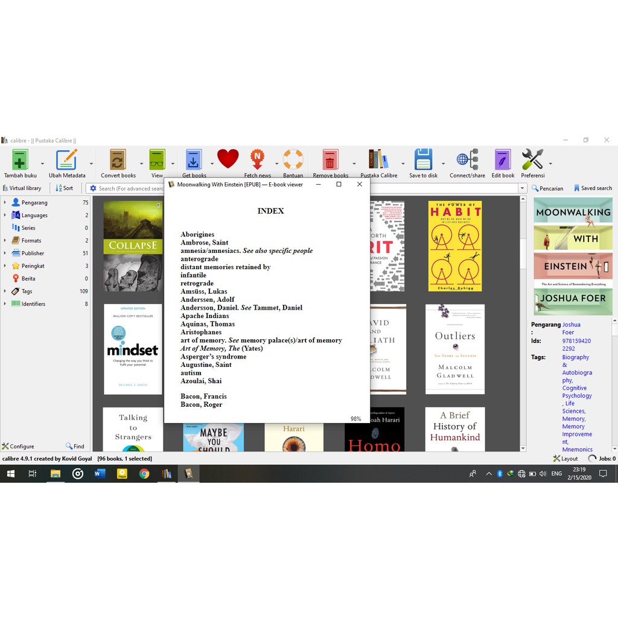618x618 pixels.
Task: Click the ENG language indicator in tray
Action: (x=556, y=473)
